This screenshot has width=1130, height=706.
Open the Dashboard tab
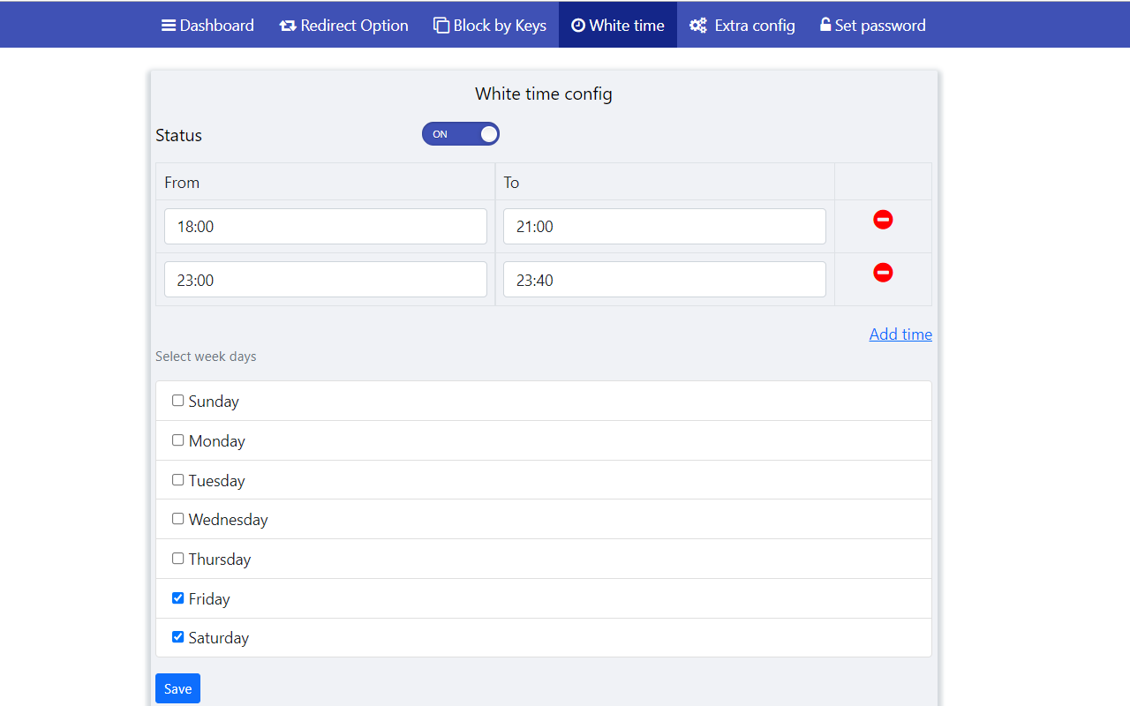pos(207,25)
